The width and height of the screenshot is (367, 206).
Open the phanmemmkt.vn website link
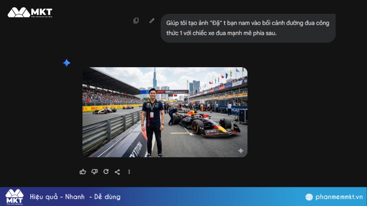339,197
